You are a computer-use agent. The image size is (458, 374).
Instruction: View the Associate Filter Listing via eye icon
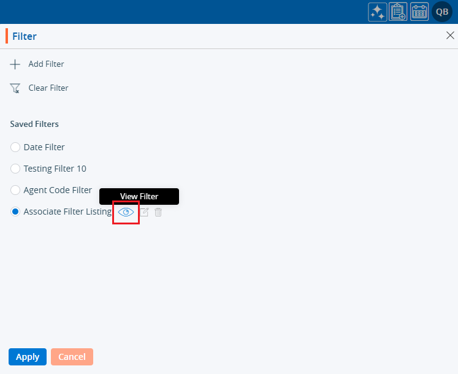[126, 212]
